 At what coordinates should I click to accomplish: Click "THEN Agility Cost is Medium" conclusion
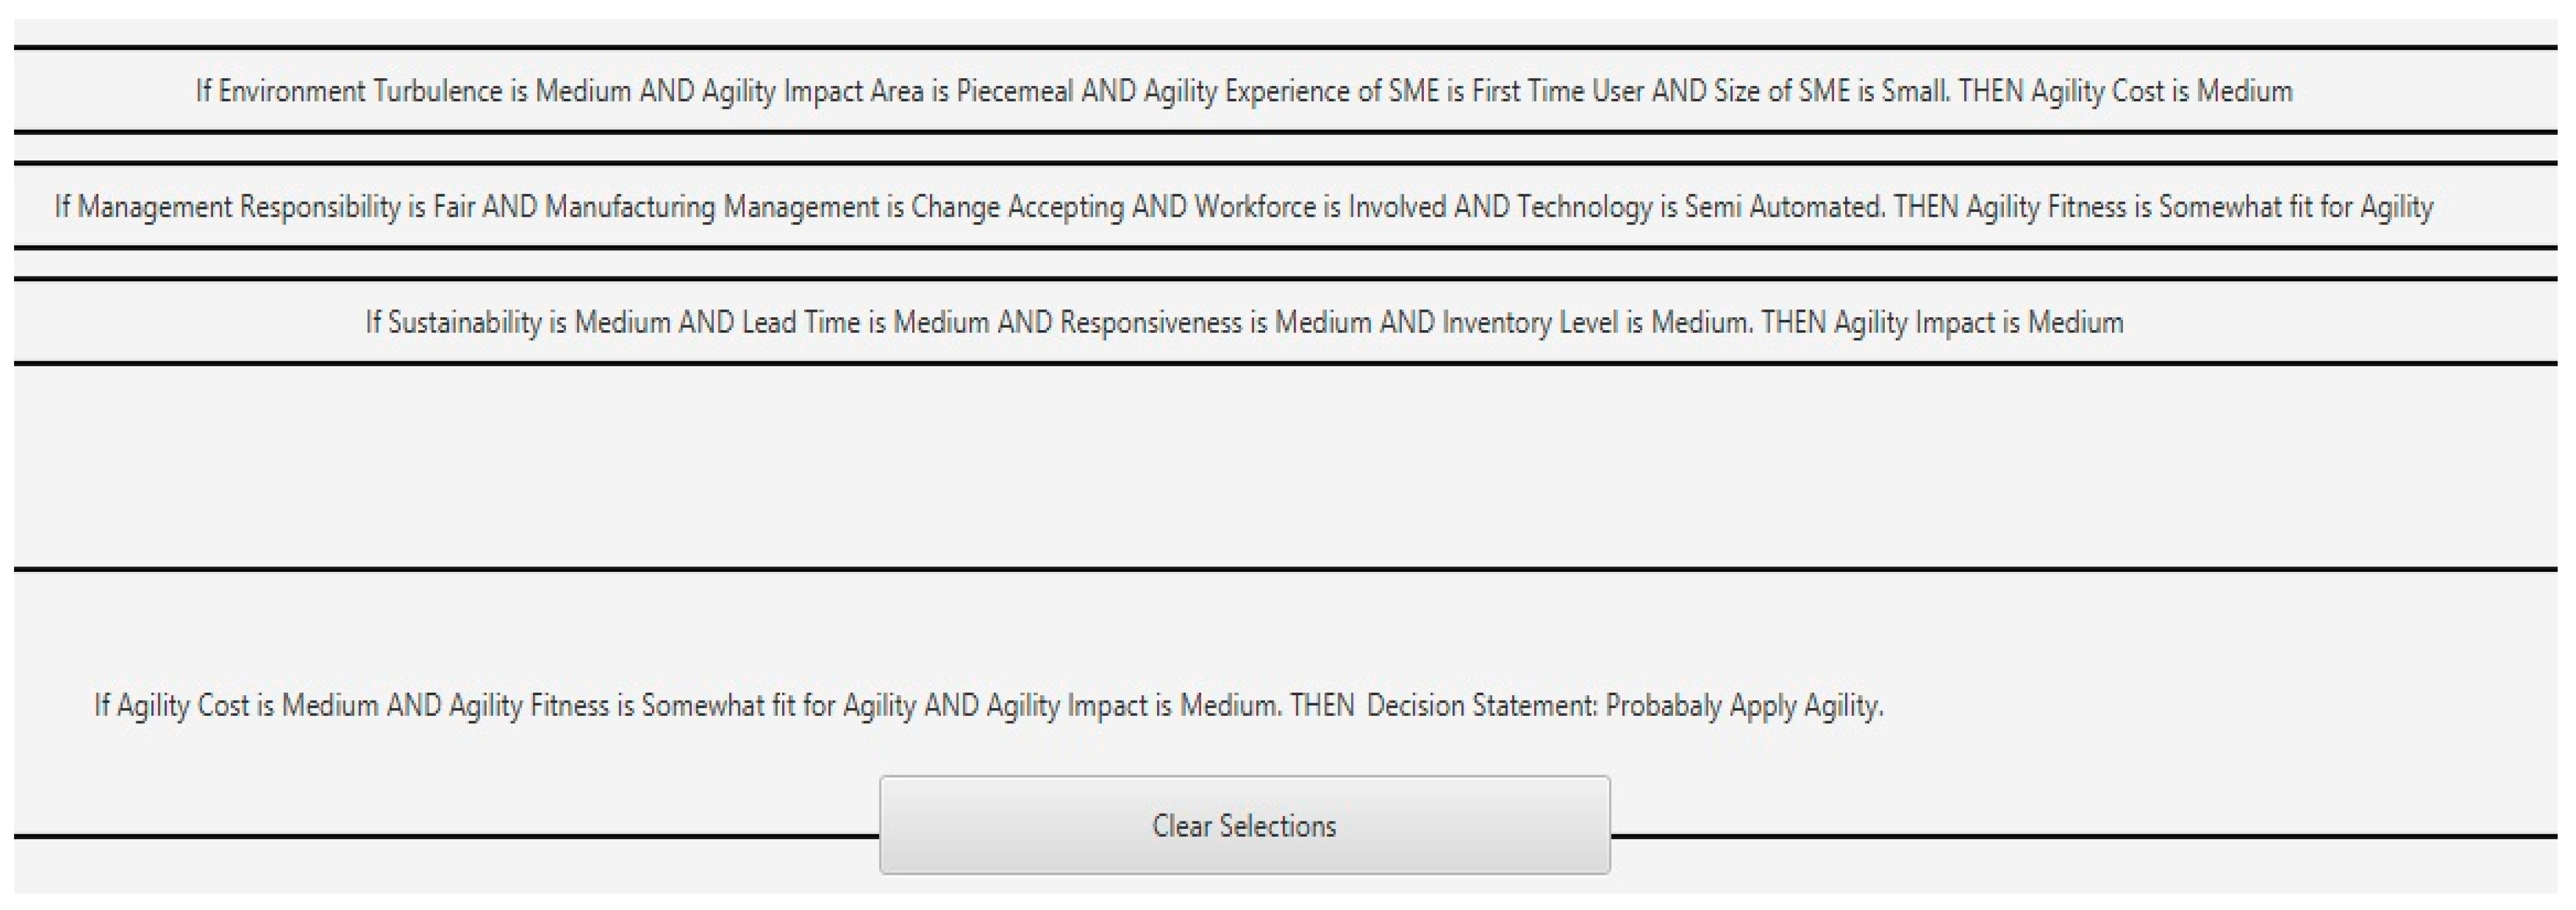click(x=2125, y=91)
